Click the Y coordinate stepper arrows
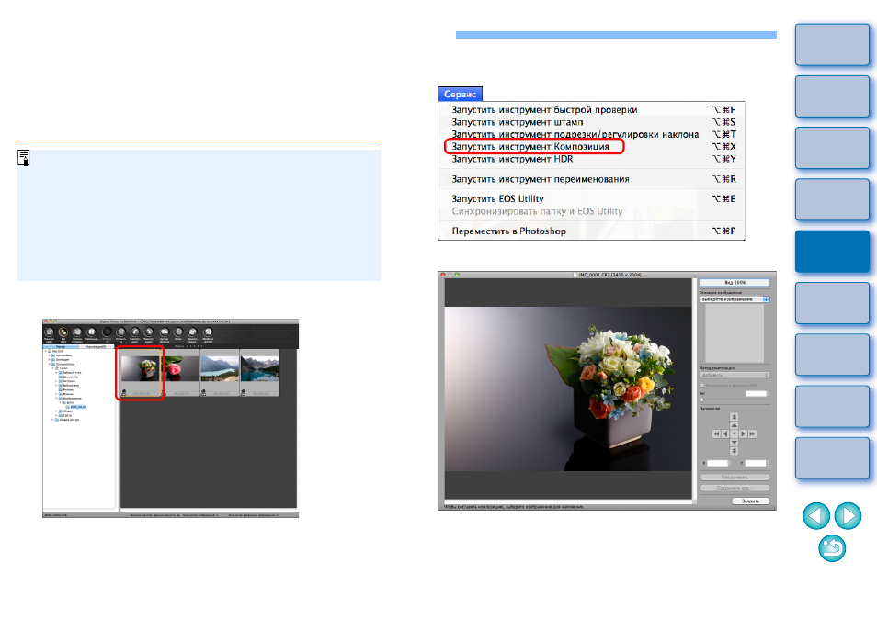Image resolution: width=877 pixels, height=619 pixels. (768, 463)
